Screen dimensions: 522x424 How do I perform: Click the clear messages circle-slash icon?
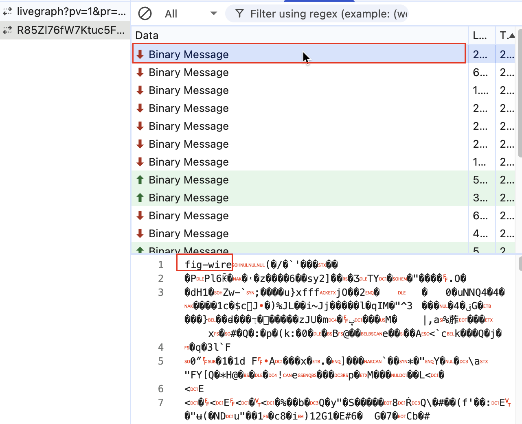pyautogui.click(x=145, y=14)
